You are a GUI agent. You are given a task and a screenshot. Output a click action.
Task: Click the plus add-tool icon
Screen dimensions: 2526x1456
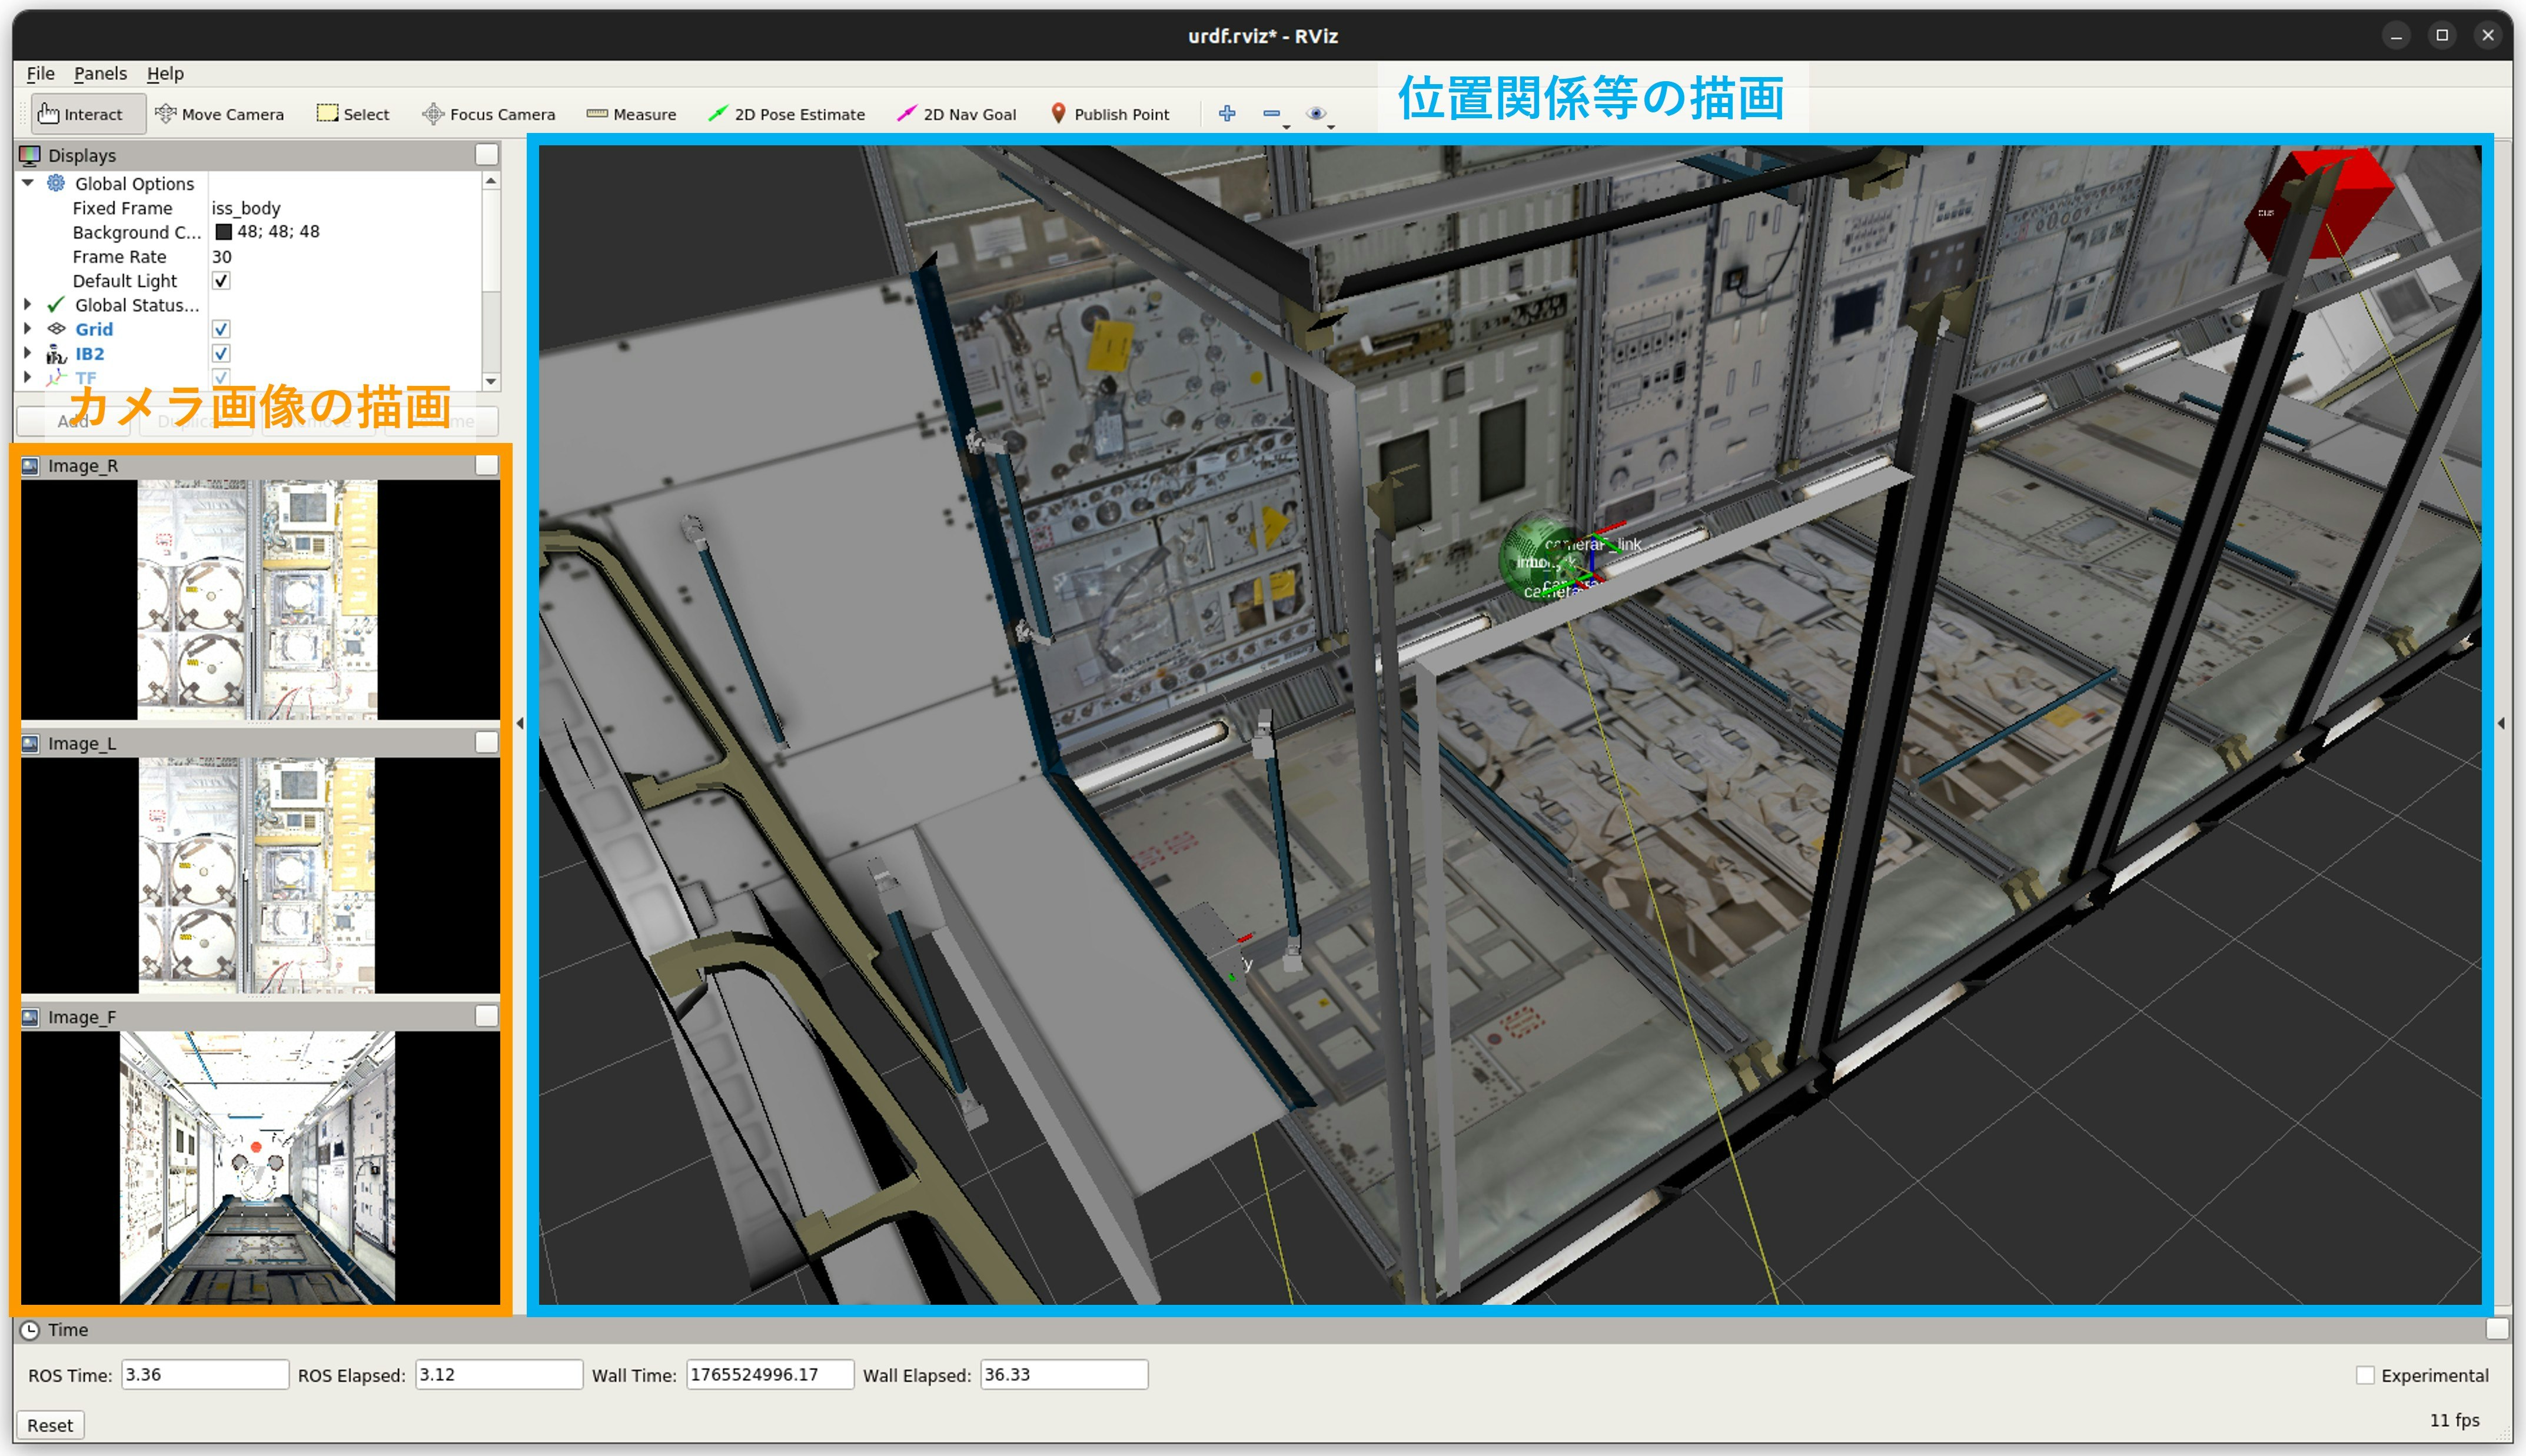tap(1227, 113)
